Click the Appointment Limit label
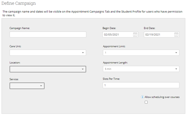Image resolution: width=189 pixels, height=117 pixels. 114,46
